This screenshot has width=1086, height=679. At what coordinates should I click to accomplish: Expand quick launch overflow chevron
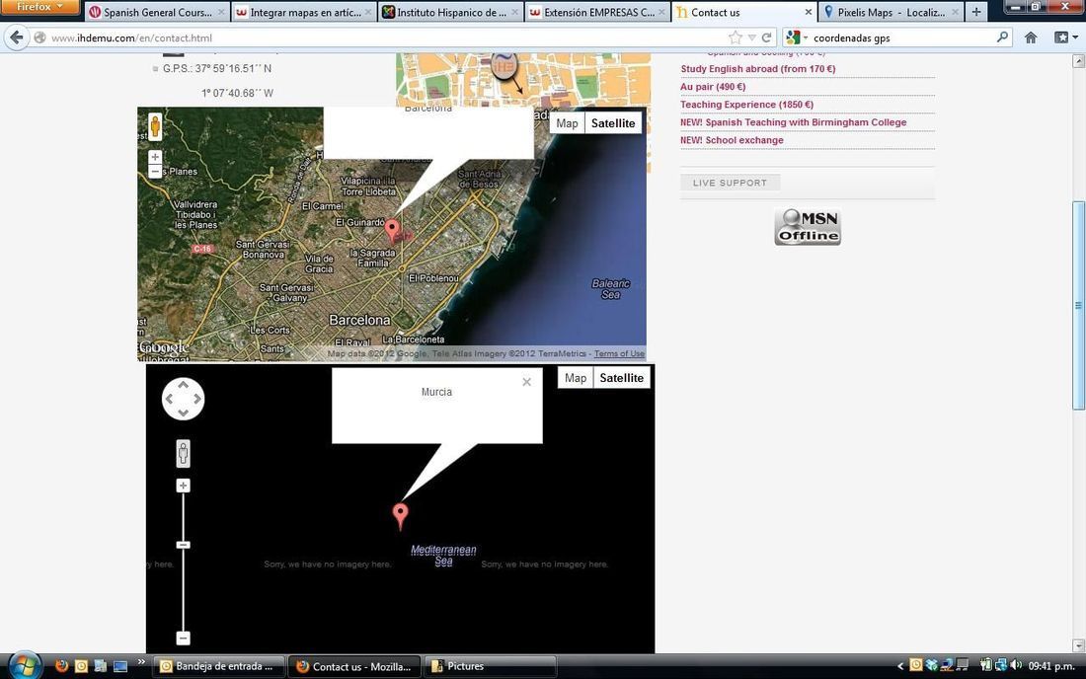[x=141, y=662]
